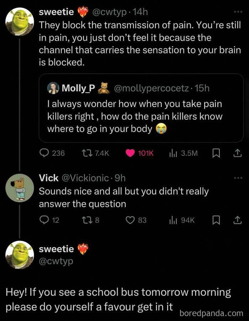Reply to Vick's tweet
Viewport: 249px width, 321px height.
(44, 220)
